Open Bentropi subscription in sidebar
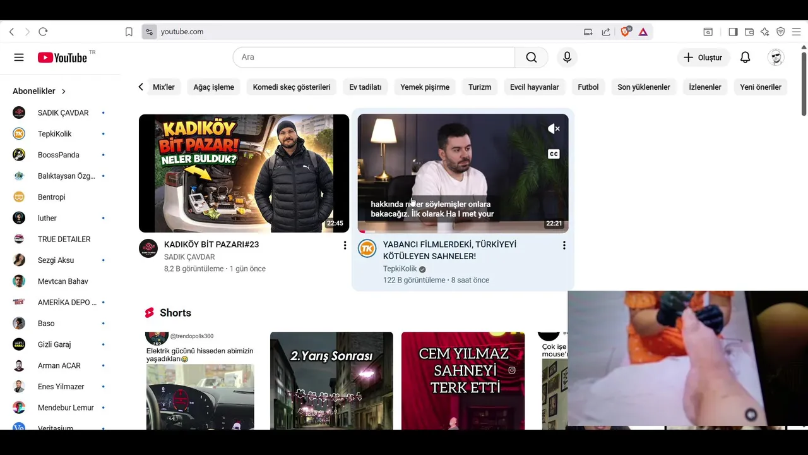This screenshot has height=455, width=808. (60, 197)
